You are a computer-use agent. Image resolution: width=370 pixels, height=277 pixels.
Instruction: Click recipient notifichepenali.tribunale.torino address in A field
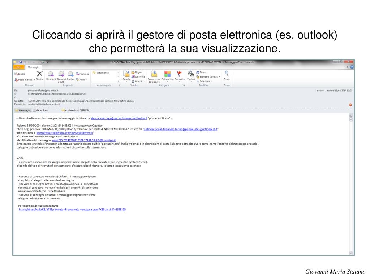[x=57, y=94]
